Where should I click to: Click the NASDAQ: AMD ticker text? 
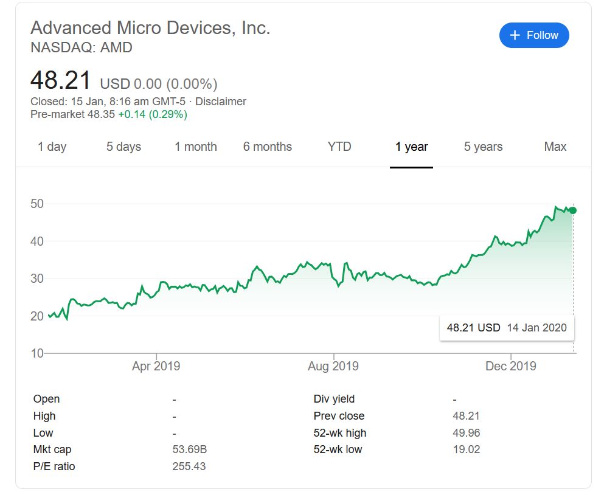[81, 47]
